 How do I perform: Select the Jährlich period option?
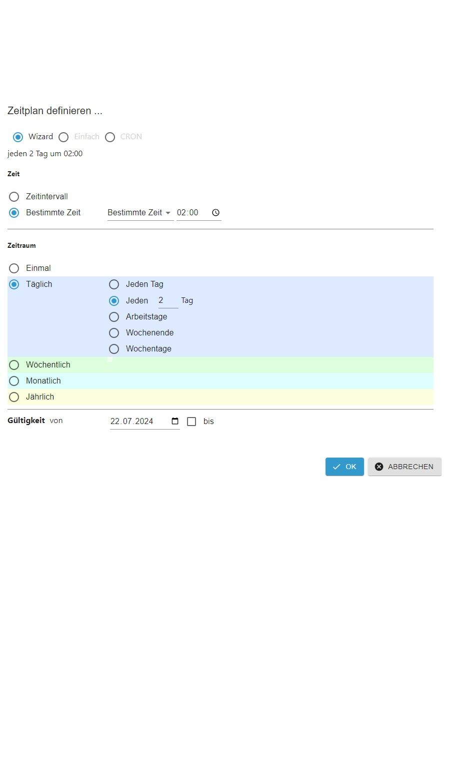[x=14, y=397]
